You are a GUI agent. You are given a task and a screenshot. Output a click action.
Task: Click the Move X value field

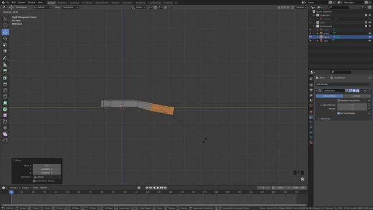click(47, 166)
